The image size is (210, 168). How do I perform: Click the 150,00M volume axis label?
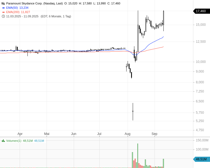[202, 140]
